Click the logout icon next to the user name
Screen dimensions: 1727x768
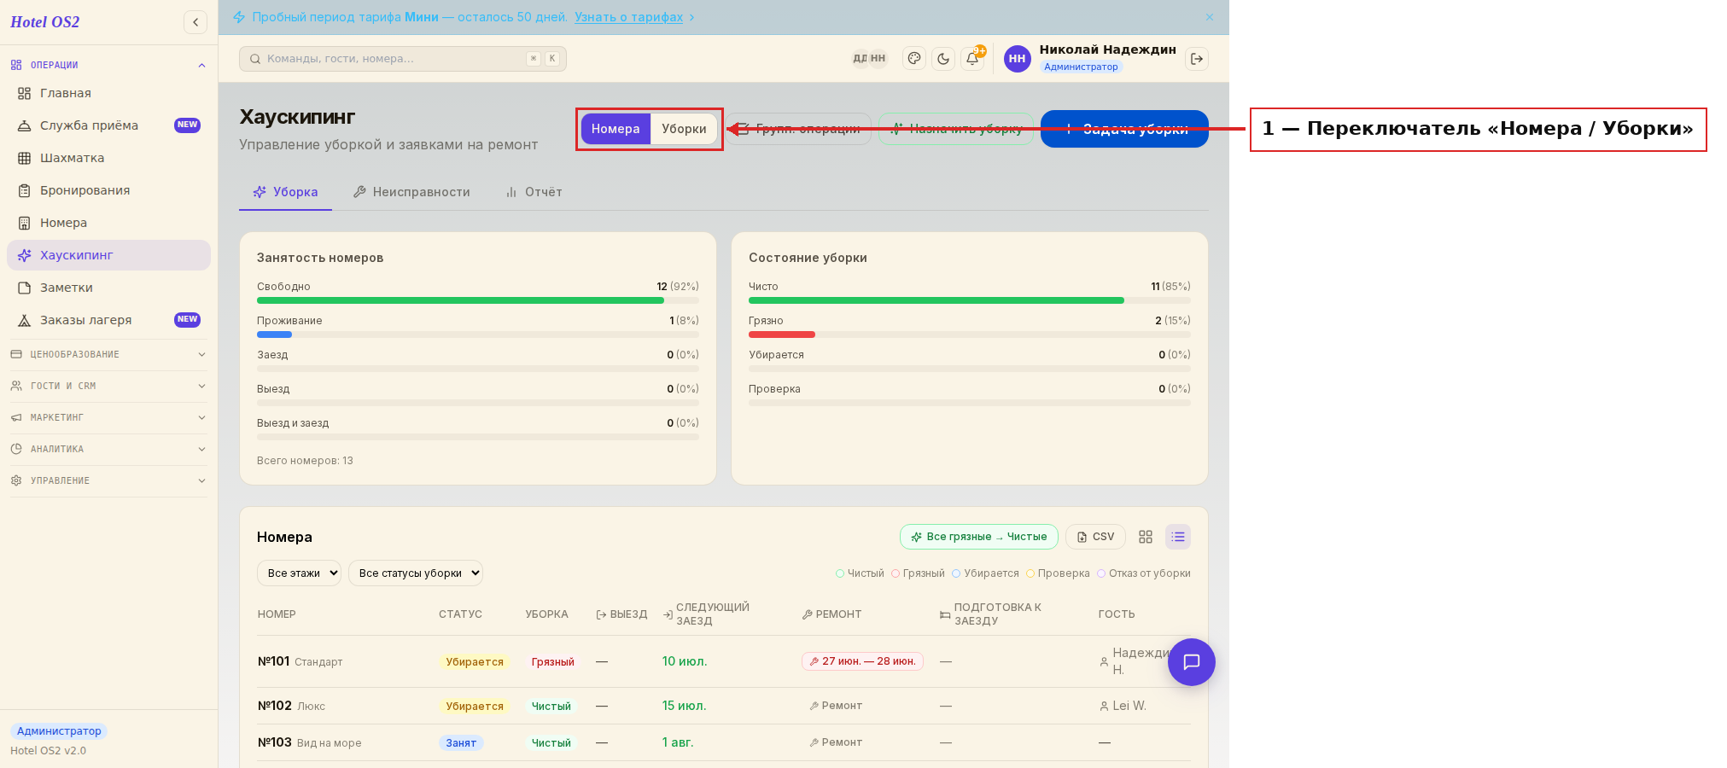pyautogui.click(x=1197, y=59)
